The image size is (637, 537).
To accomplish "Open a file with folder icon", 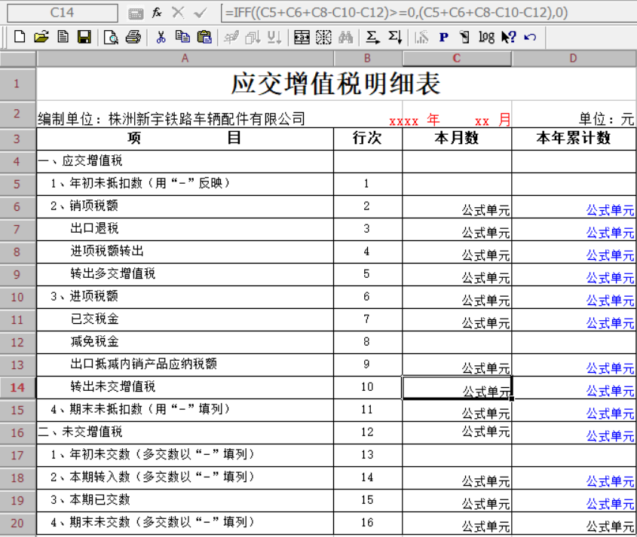I will [x=41, y=38].
